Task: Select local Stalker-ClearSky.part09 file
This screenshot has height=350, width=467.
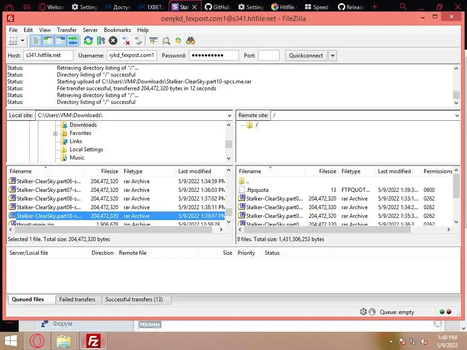Action: tap(116, 207)
